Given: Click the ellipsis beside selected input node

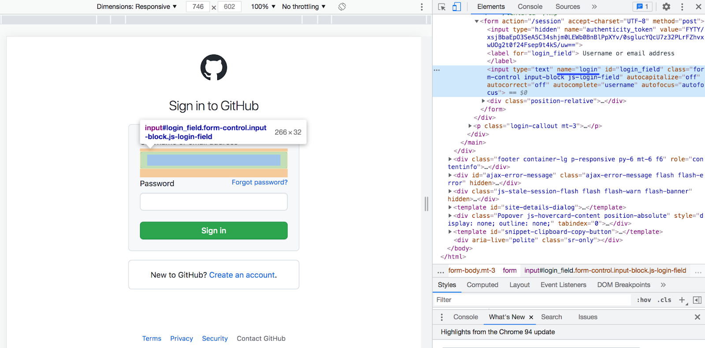Looking at the screenshot, I should tap(437, 70).
